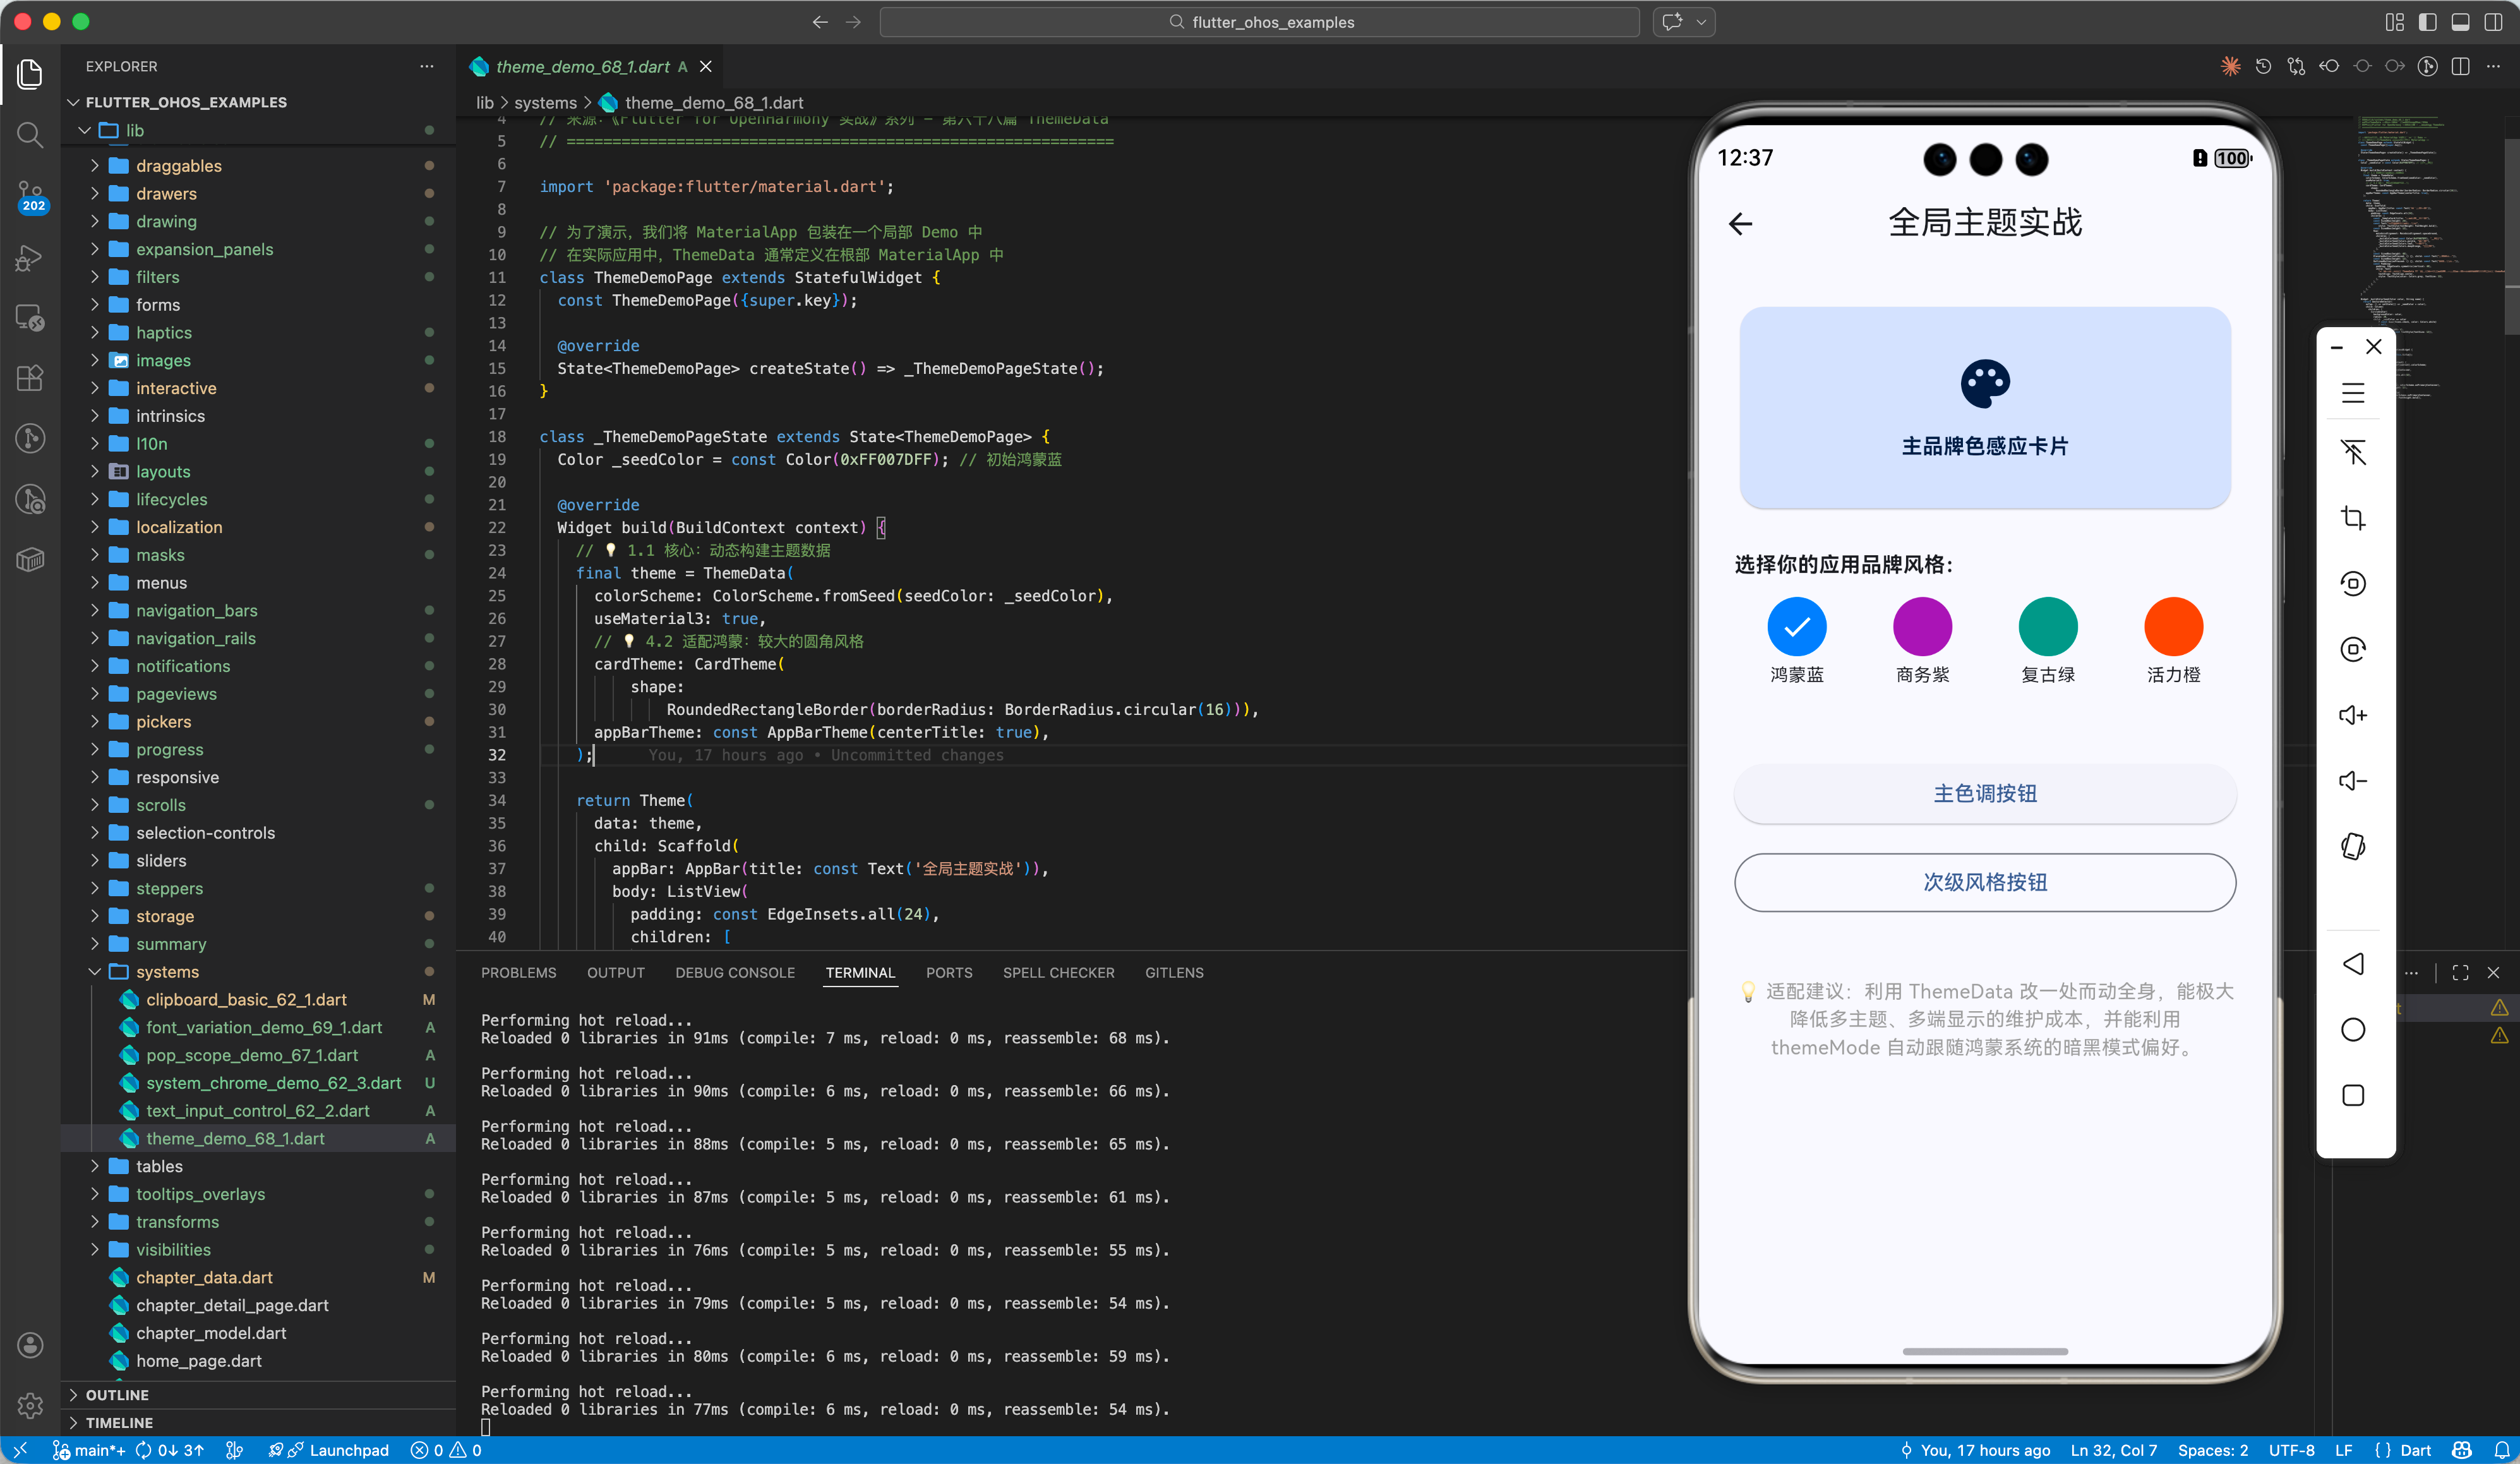The height and width of the screenshot is (1464, 2520).
Task: Toggle primary side bar layout icon
Action: (2427, 22)
